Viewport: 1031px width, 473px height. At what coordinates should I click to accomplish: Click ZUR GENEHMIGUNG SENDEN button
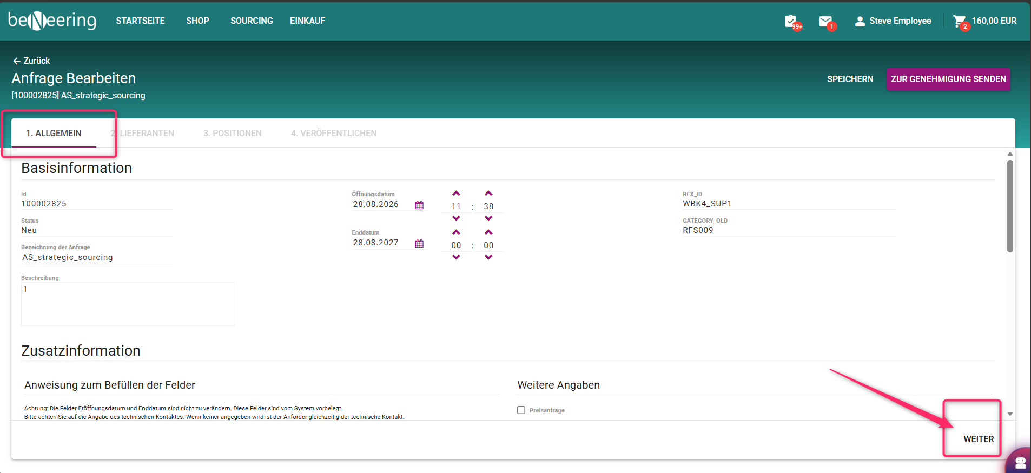(x=948, y=79)
